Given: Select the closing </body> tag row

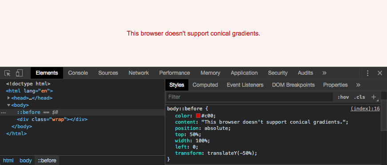Looking at the screenshot, I should tap(22, 126).
